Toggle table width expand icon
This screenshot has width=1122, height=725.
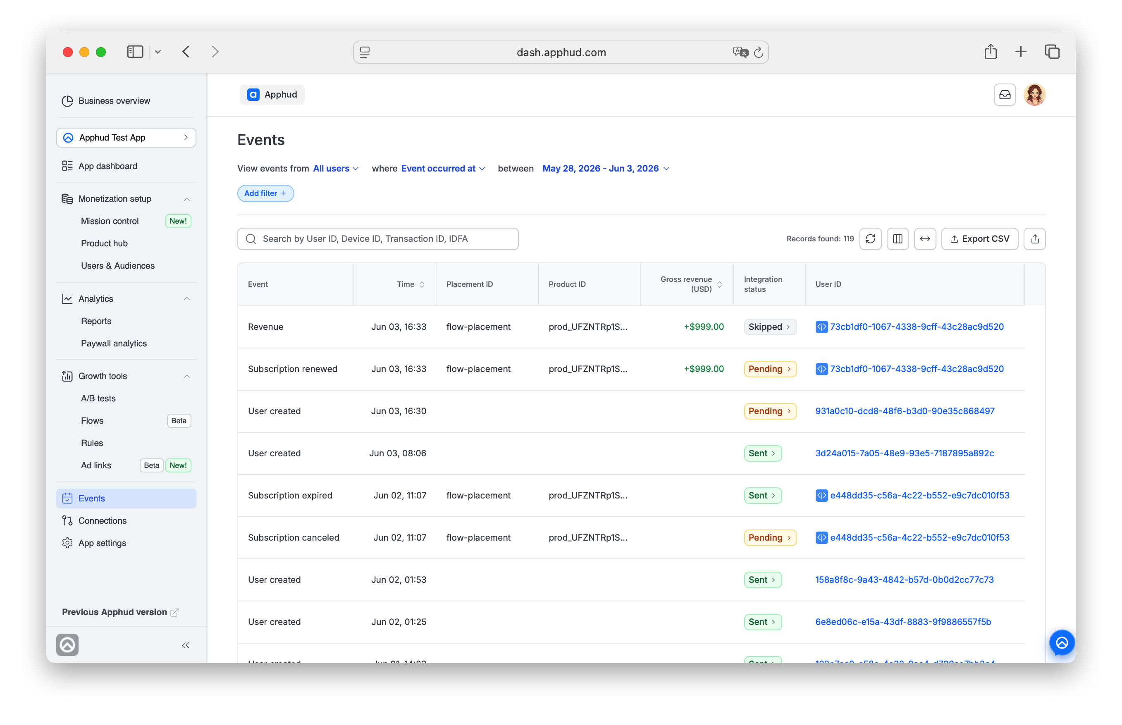pos(925,238)
